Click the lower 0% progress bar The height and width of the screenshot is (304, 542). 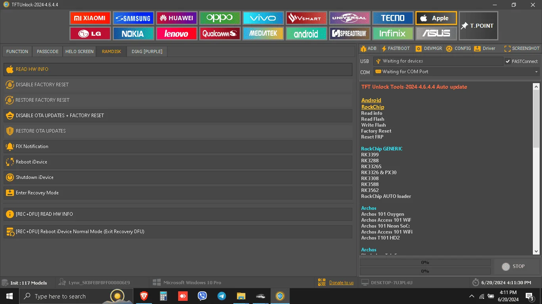pyautogui.click(x=425, y=271)
